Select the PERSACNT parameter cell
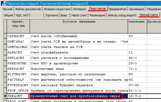Image resolution: width=161 pixels, height=102 pixels. (18, 69)
